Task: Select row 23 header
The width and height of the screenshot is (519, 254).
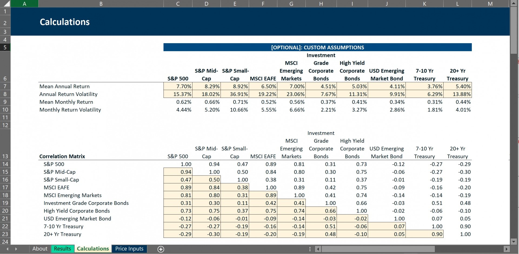Action: coord(5,234)
